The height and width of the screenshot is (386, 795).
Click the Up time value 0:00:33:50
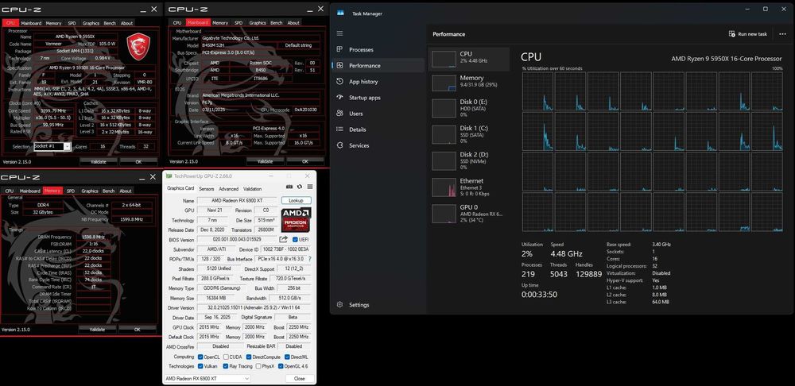[x=539, y=295]
